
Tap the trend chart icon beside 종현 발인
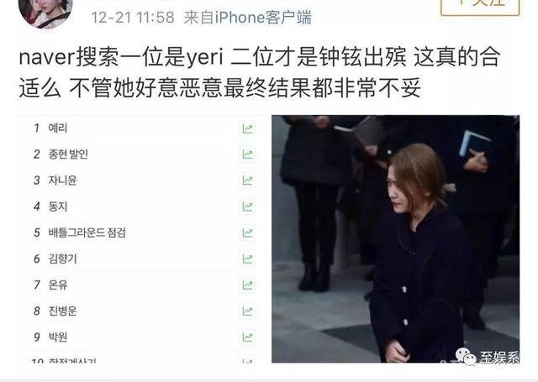click(247, 154)
